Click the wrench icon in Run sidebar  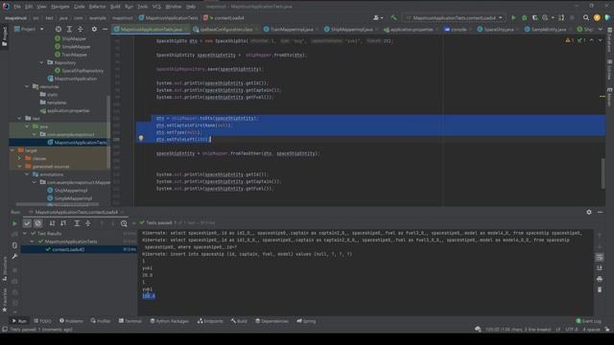[x=14, y=256]
